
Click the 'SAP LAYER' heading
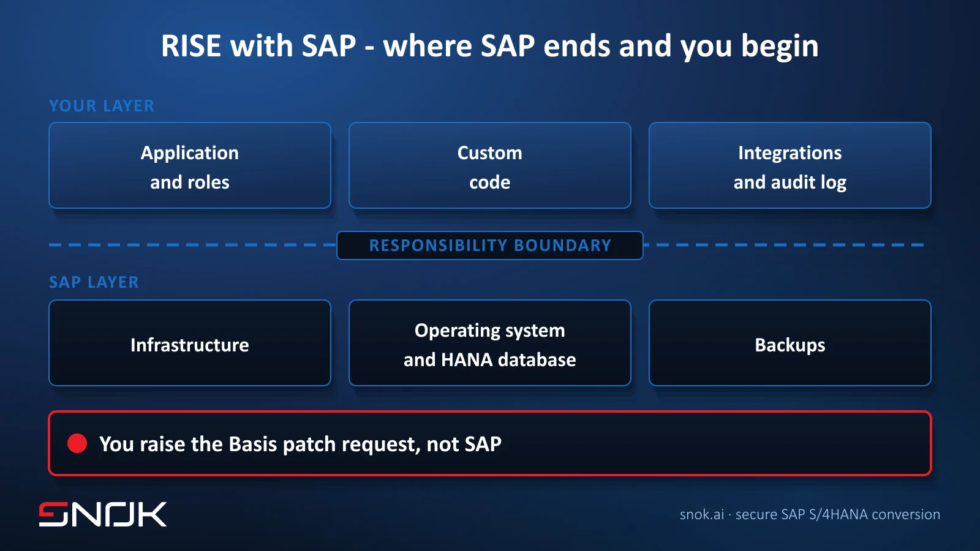click(94, 282)
